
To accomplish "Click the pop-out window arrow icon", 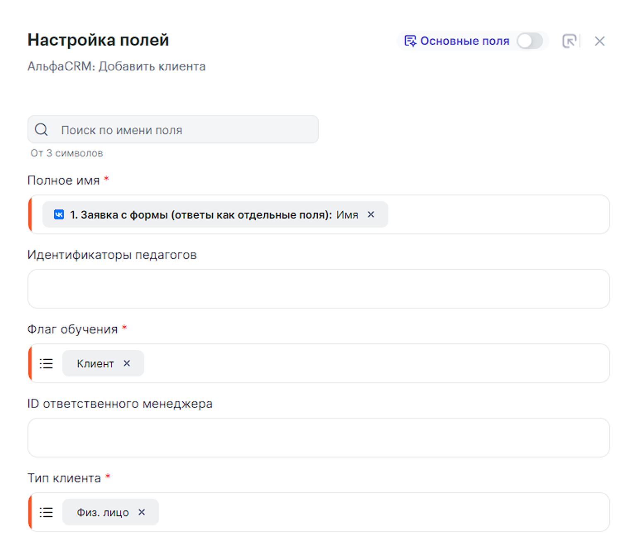I will click(569, 41).
